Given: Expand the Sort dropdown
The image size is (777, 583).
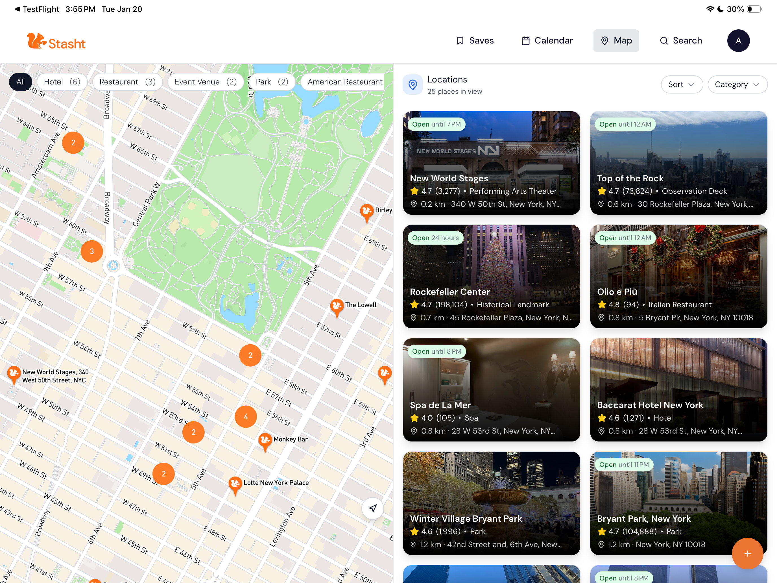Looking at the screenshot, I should click(682, 84).
